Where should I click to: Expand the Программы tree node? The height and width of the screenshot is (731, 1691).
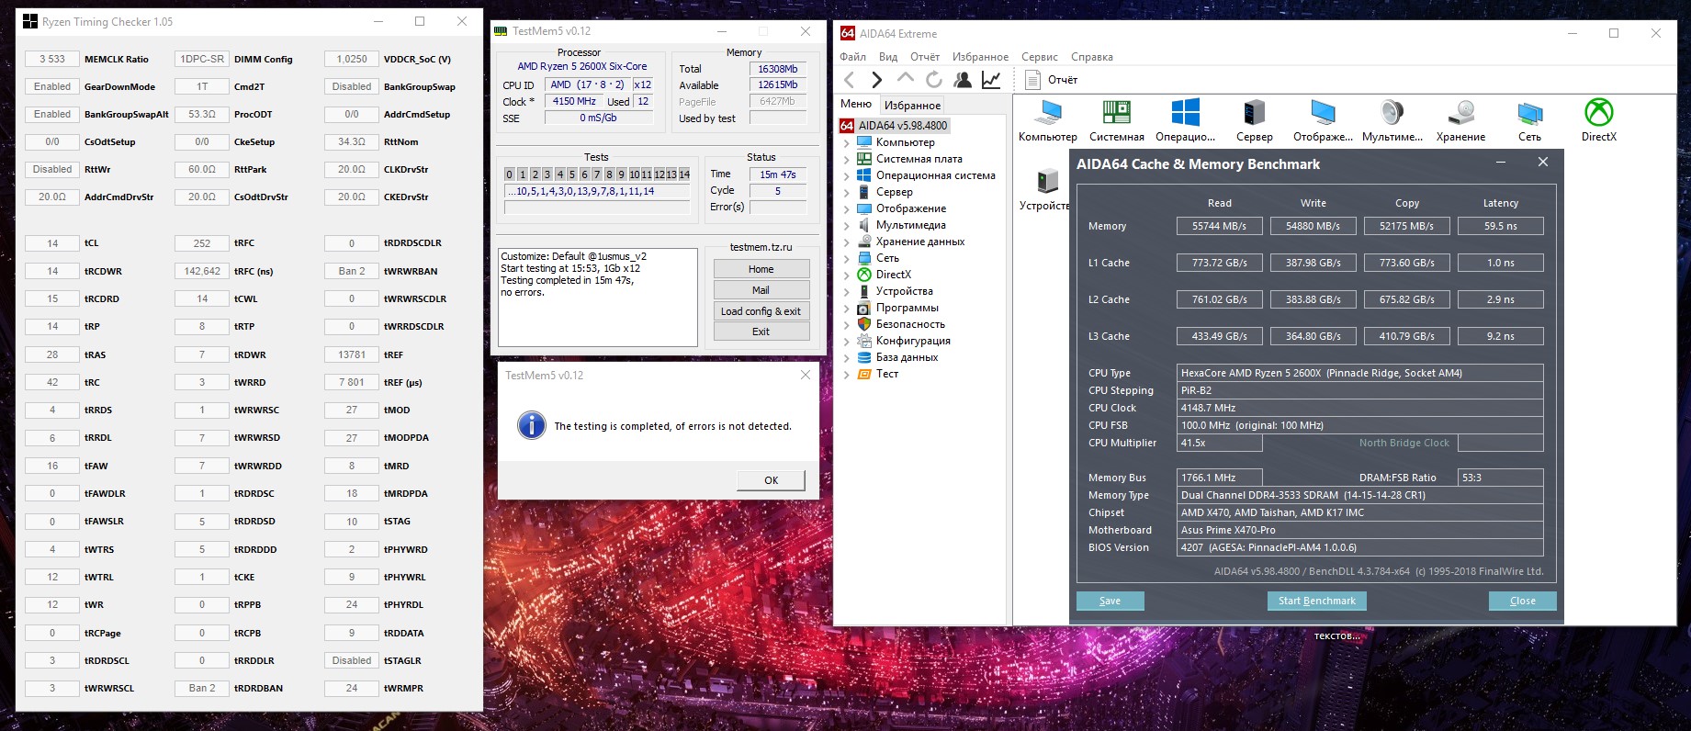click(x=846, y=308)
